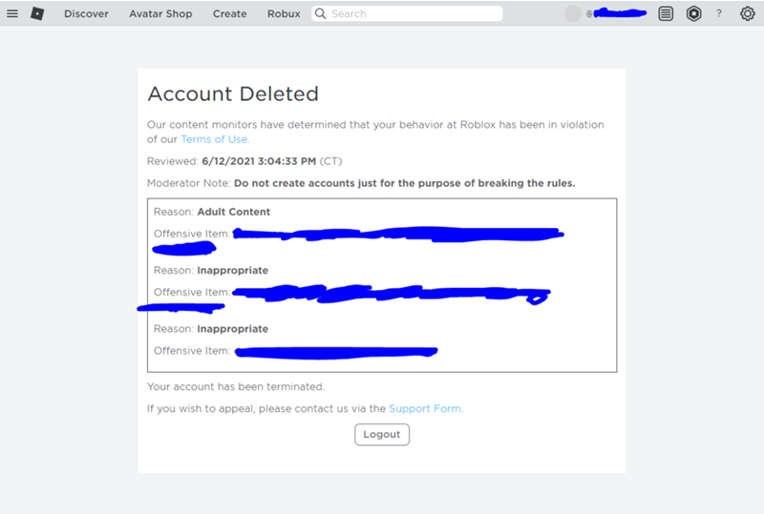
Task: Click the Account Deleted heading
Action: pyautogui.click(x=233, y=94)
